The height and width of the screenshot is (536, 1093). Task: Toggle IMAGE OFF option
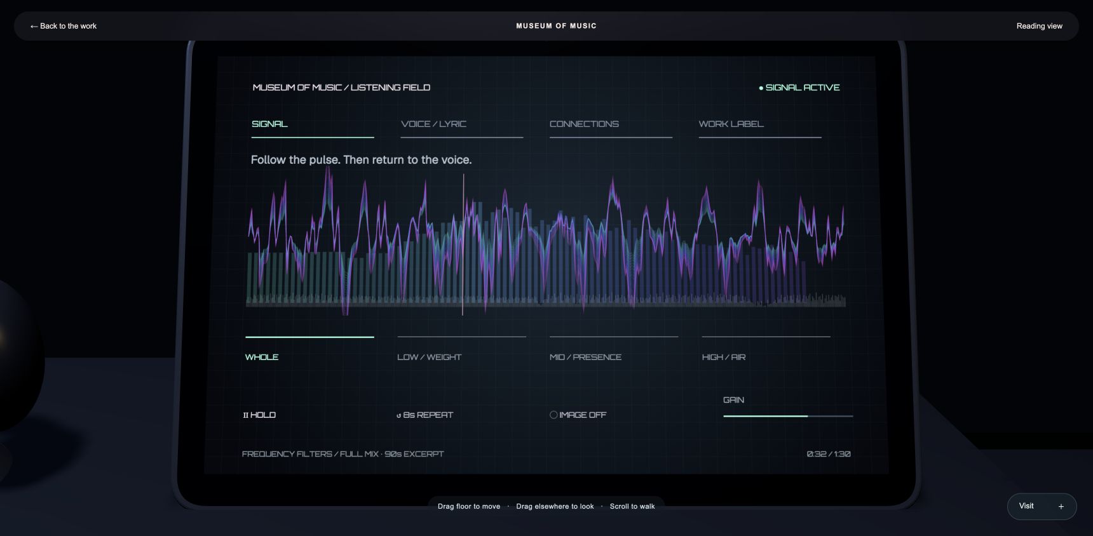(x=578, y=415)
